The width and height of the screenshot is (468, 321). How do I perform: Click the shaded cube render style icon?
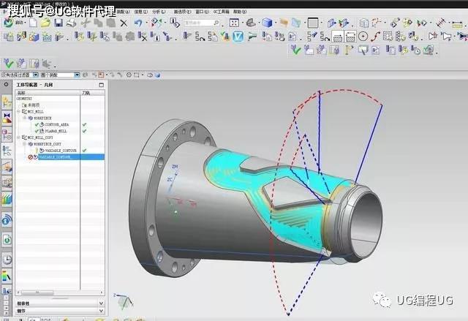click(x=268, y=23)
